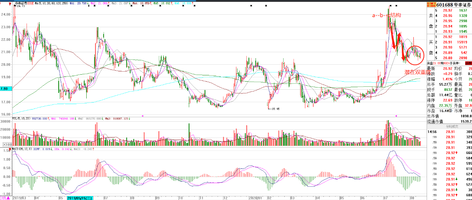
Task: Click the red question mark icon above the price axis
Action: point(9,5)
